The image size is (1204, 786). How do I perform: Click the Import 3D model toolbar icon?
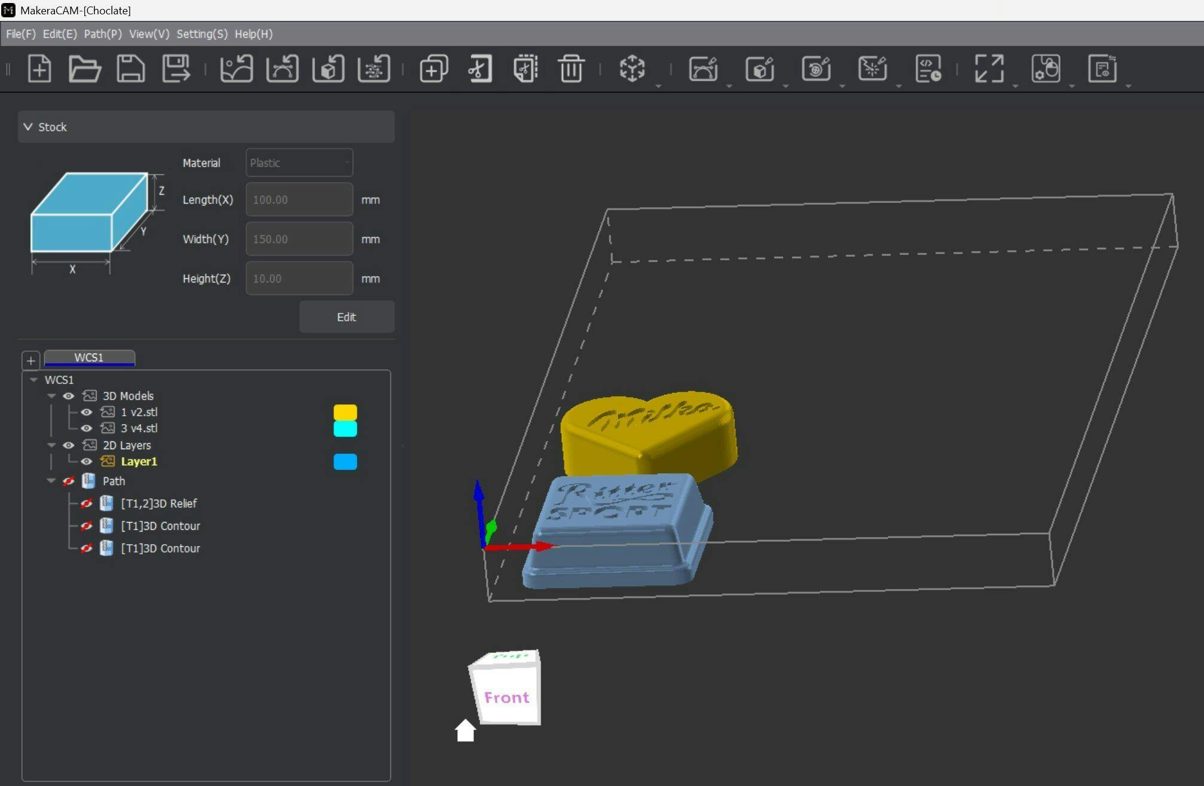(x=328, y=69)
